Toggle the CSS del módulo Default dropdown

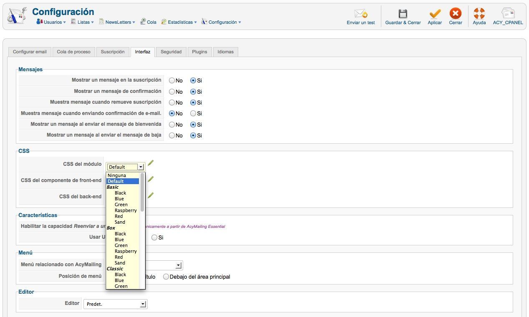[126, 167]
